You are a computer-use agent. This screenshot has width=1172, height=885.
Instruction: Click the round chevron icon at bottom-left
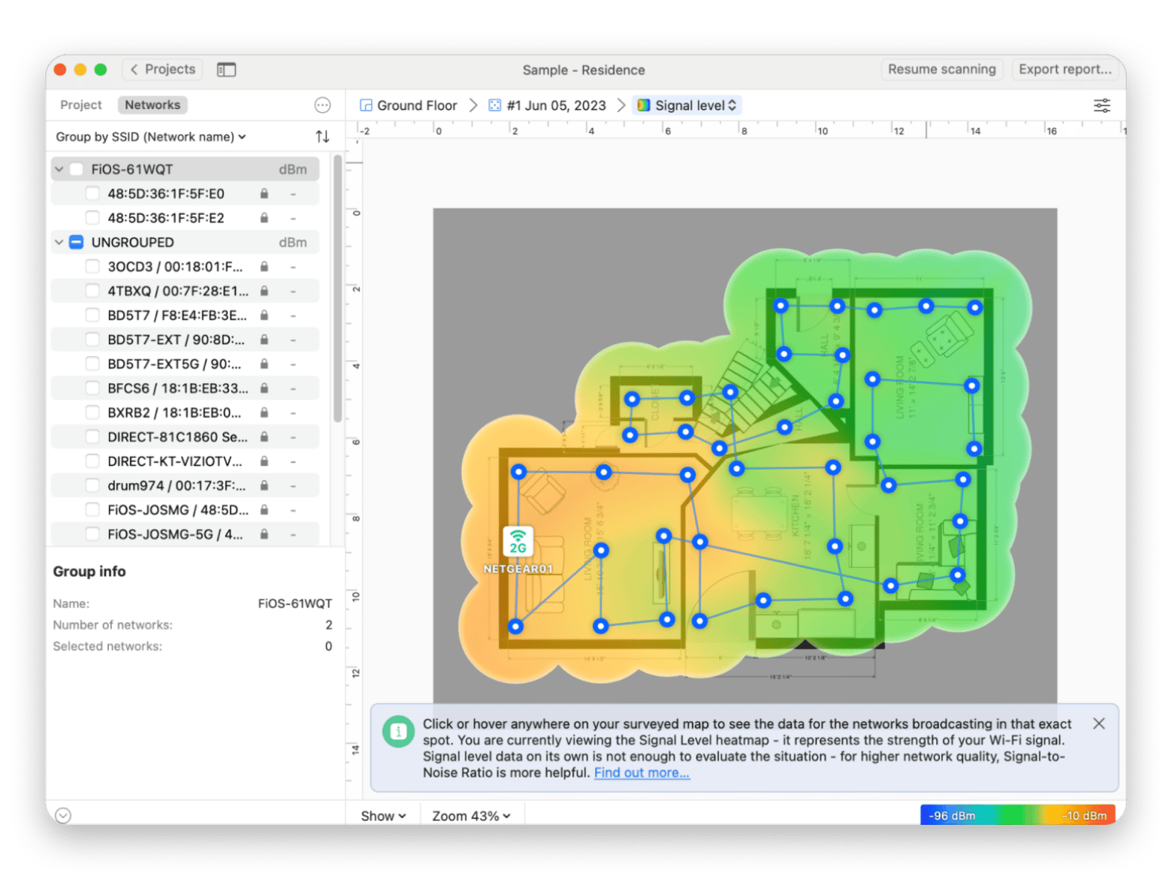[63, 815]
